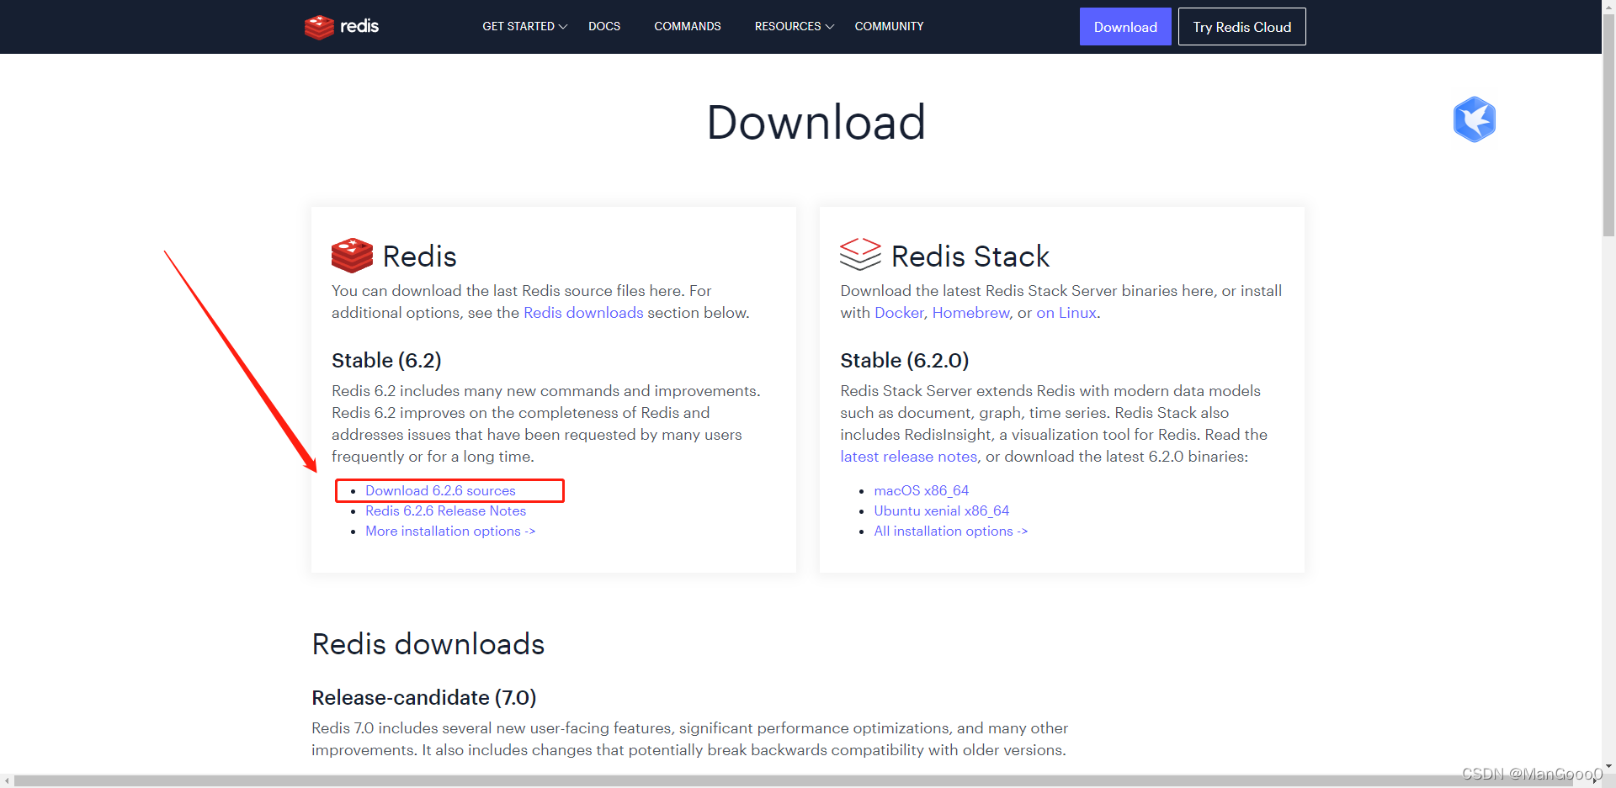
Task: Open More installation options link
Action: click(x=450, y=532)
